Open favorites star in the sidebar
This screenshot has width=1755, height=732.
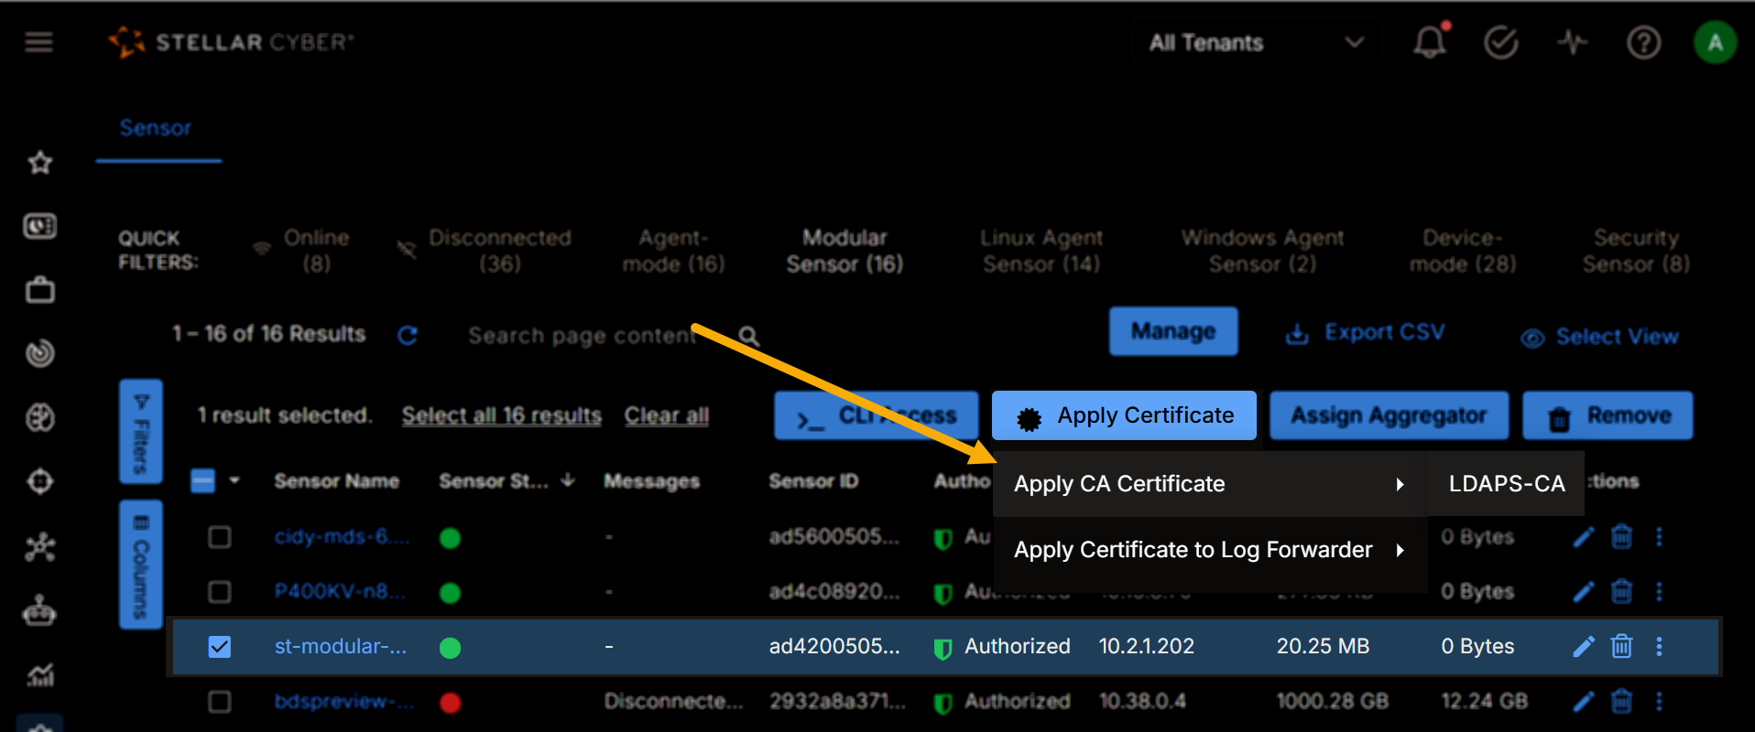(x=39, y=163)
